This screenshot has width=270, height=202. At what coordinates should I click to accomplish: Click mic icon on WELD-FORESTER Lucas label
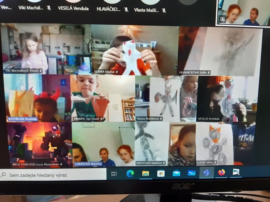click(61, 164)
